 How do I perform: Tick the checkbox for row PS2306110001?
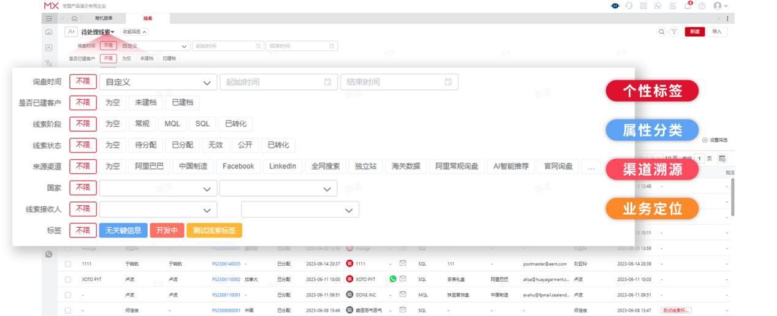pos(68,295)
